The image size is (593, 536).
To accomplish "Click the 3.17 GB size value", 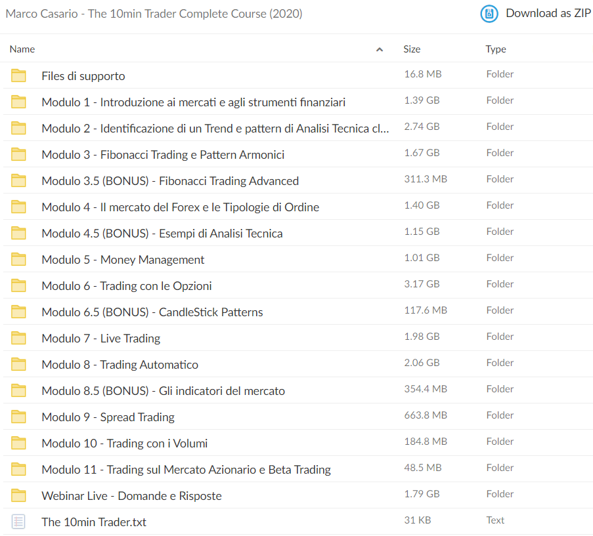I will (422, 284).
